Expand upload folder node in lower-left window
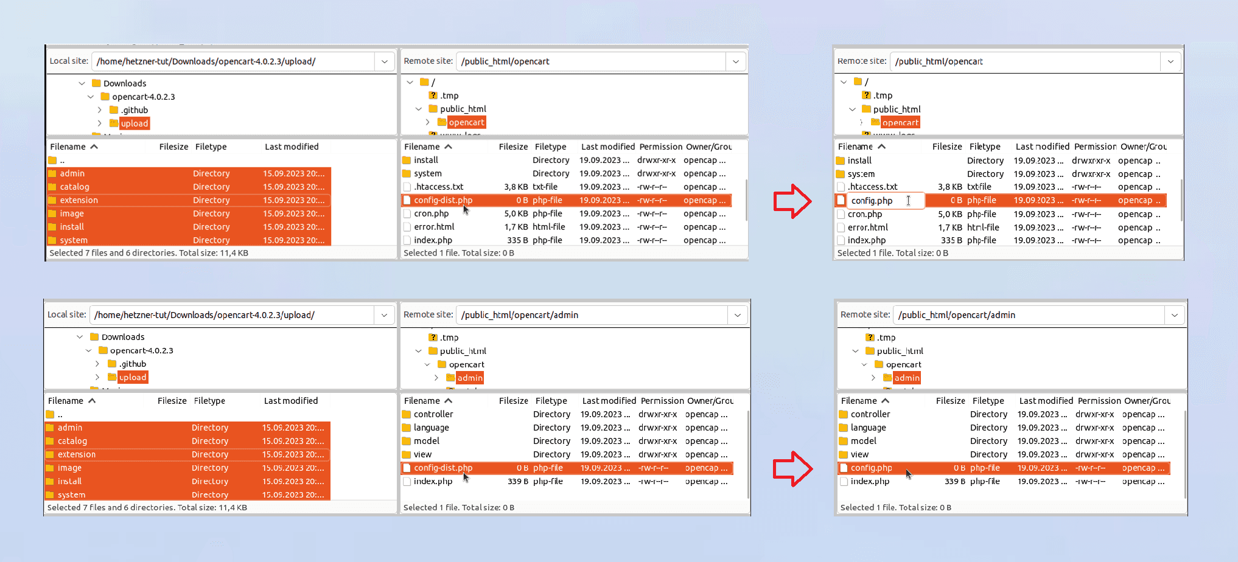 (97, 377)
